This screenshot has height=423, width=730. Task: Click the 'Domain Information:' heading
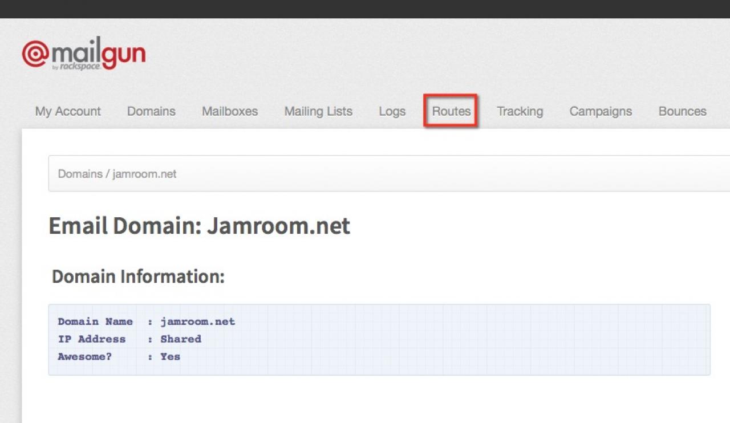point(138,276)
